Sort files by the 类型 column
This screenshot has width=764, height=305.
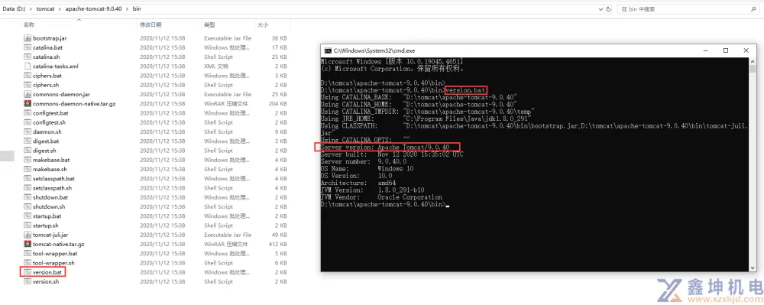tap(209, 24)
